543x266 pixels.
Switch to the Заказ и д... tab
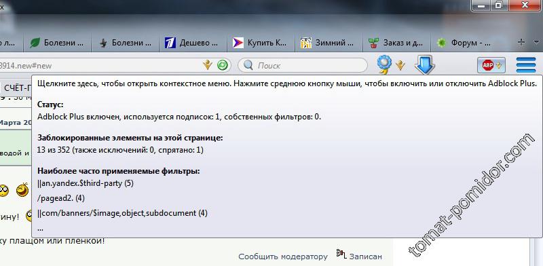coord(396,43)
